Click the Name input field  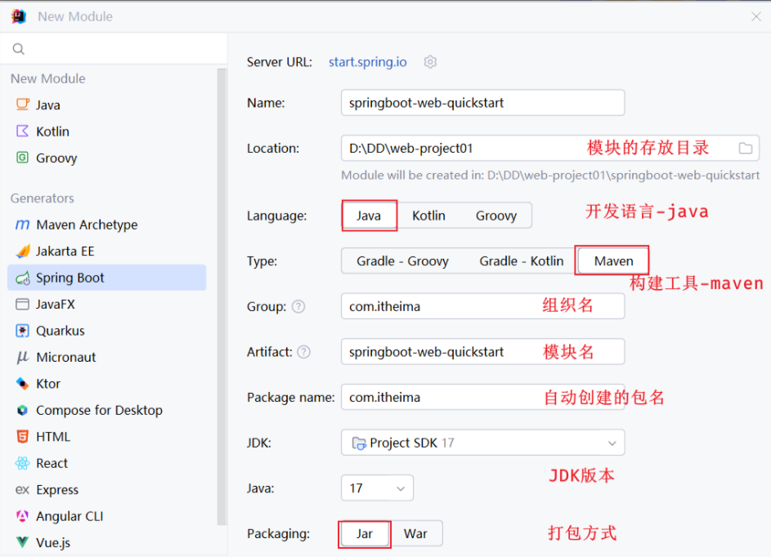(482, 103)
